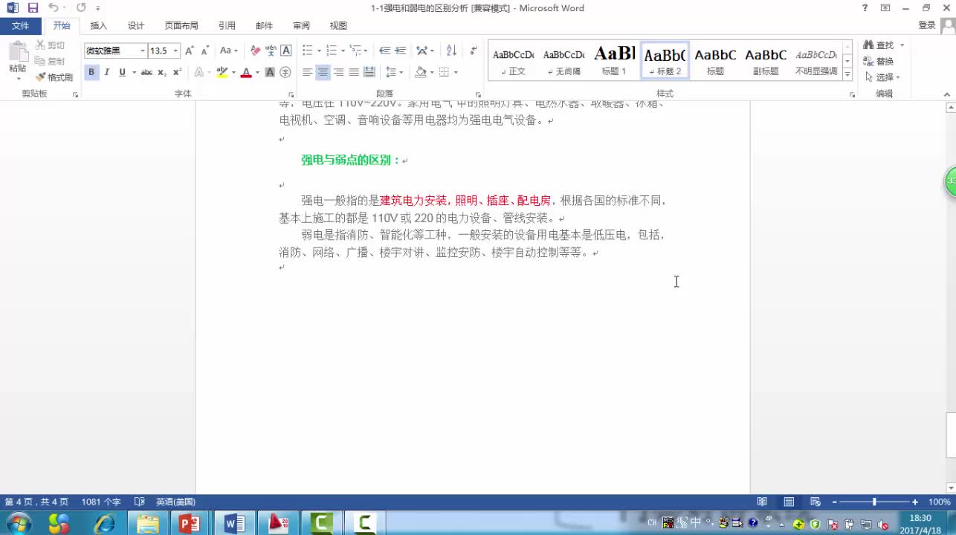Image resolution: width=956 pixels, height=535 pixels.
Task: Justify the paragraph text
Action: (x=354, y=72)
